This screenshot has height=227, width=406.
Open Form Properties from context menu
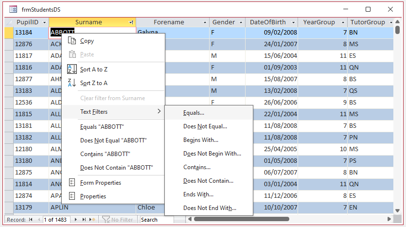113,182
